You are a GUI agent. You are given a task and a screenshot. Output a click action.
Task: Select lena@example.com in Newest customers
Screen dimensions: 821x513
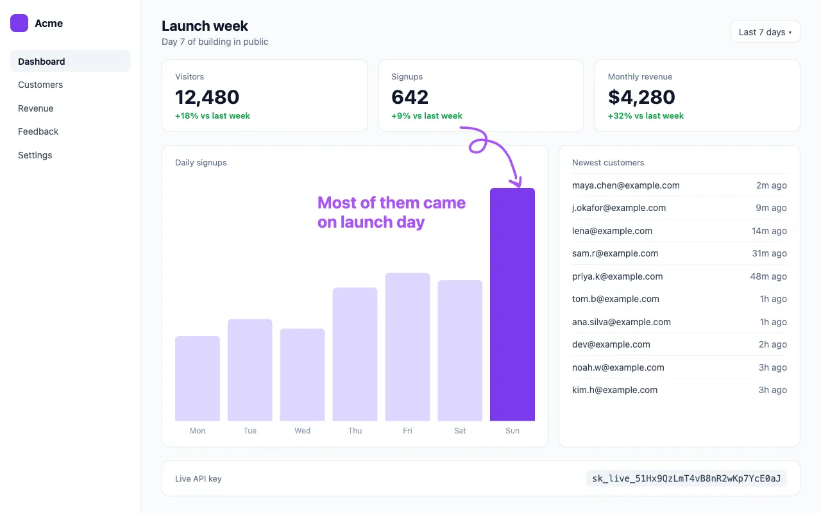[x=679, y=231]
